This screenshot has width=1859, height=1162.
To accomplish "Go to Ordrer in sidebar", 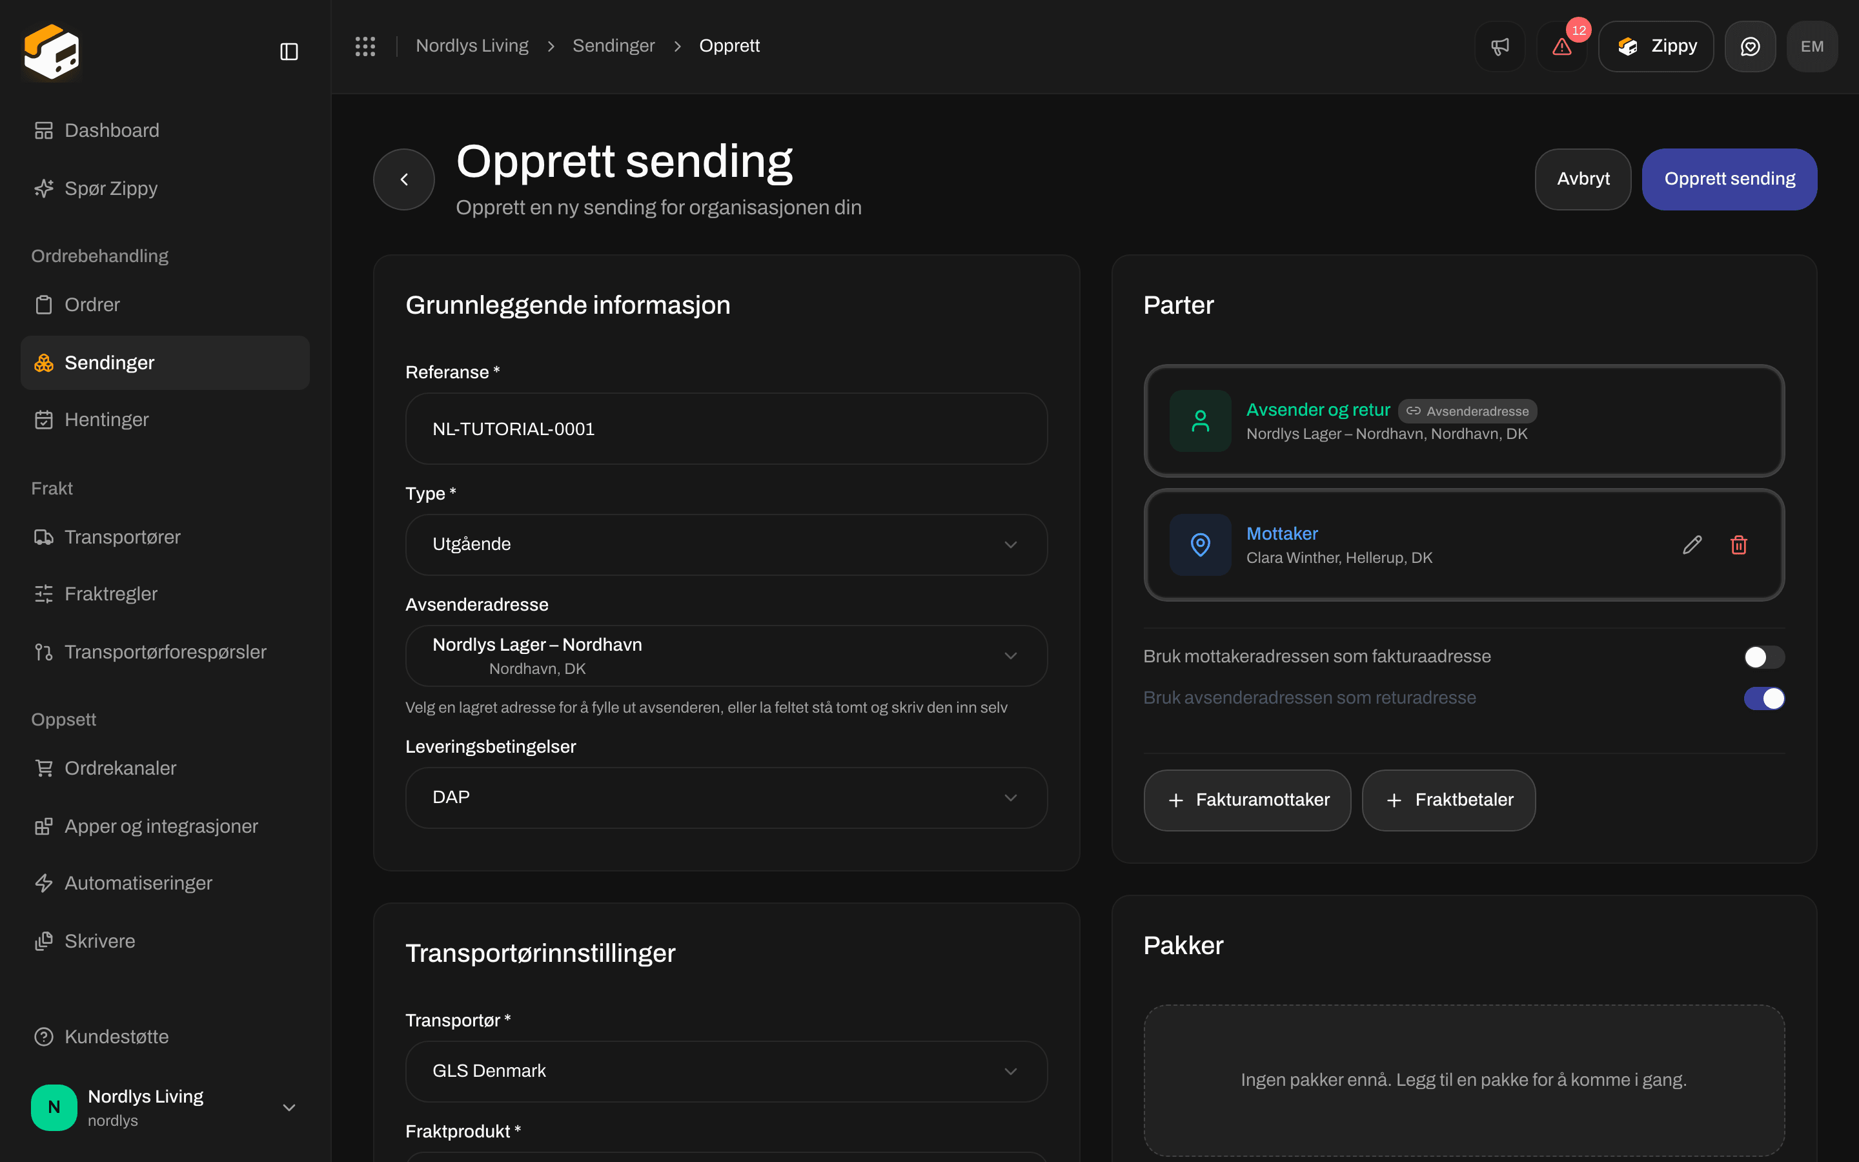I will 165,305.
